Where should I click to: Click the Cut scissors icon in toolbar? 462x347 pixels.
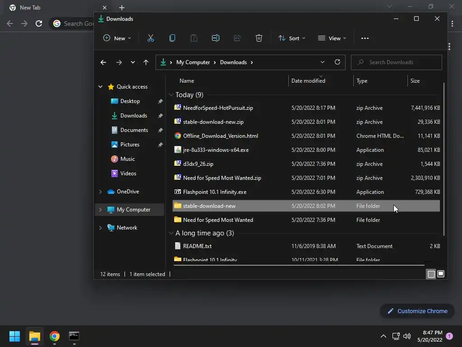151,38
